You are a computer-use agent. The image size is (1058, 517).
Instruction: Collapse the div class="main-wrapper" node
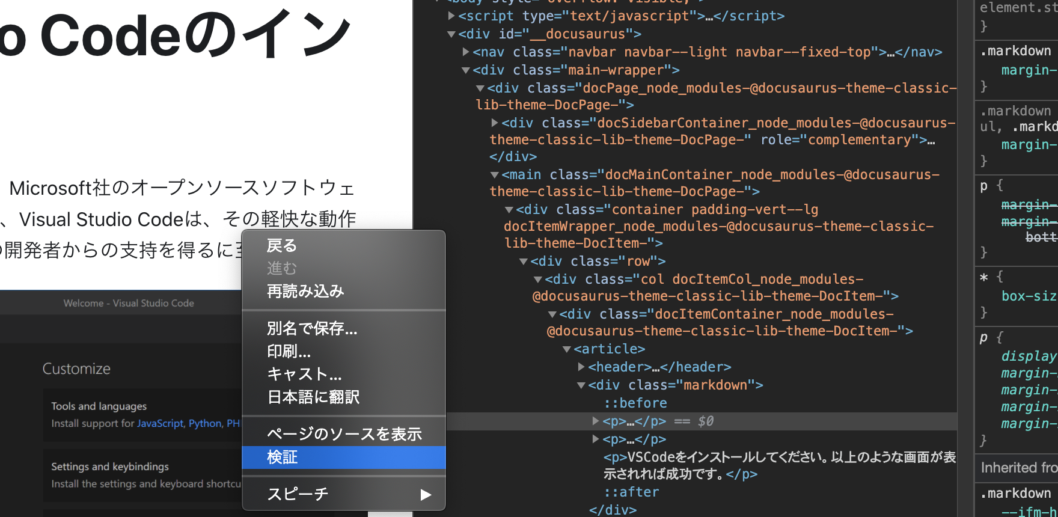pos(466,70)
